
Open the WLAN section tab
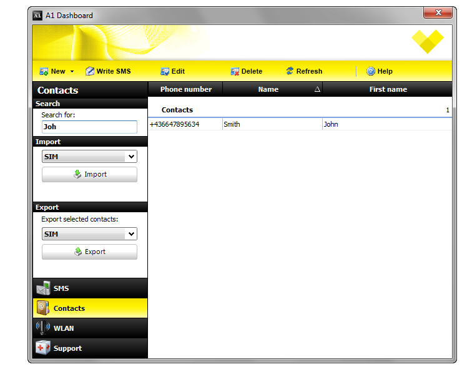(90, 328)
